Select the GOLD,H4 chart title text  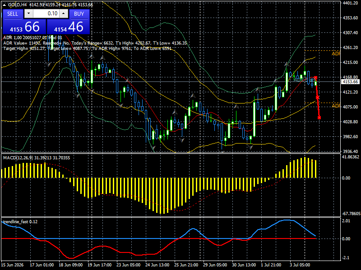[x=18, y=5]
